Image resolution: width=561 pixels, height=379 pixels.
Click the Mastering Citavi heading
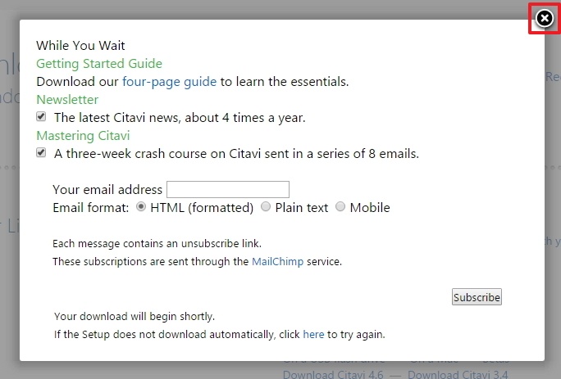coord(83,135)
